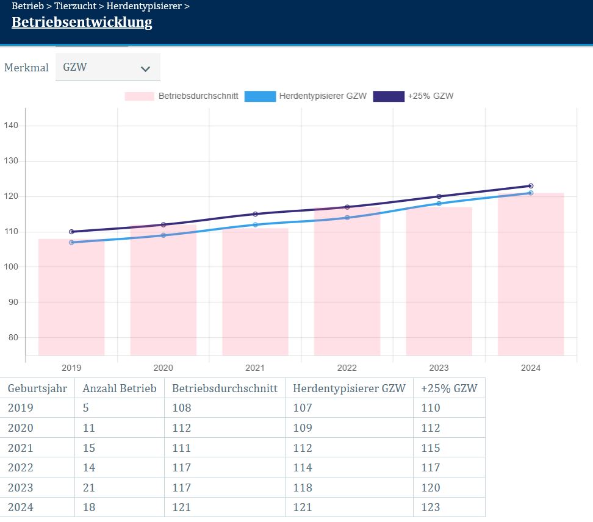The image size is (593, 522).
Task: Select Anzahl Betrieb value 21 in table
Action: tap(89, 488)
